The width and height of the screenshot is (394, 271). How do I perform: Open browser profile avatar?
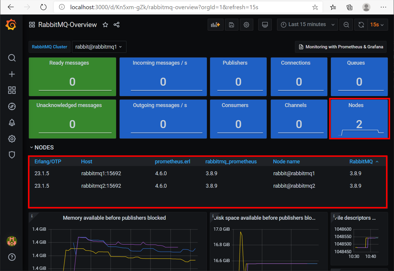coord(366,7)
